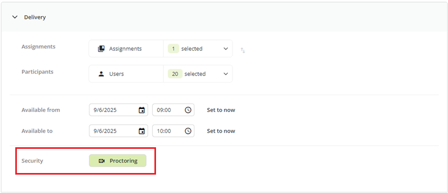Click the 10:00 end time field
Screen dimensions: 448x193
click(x=173, y=131)
